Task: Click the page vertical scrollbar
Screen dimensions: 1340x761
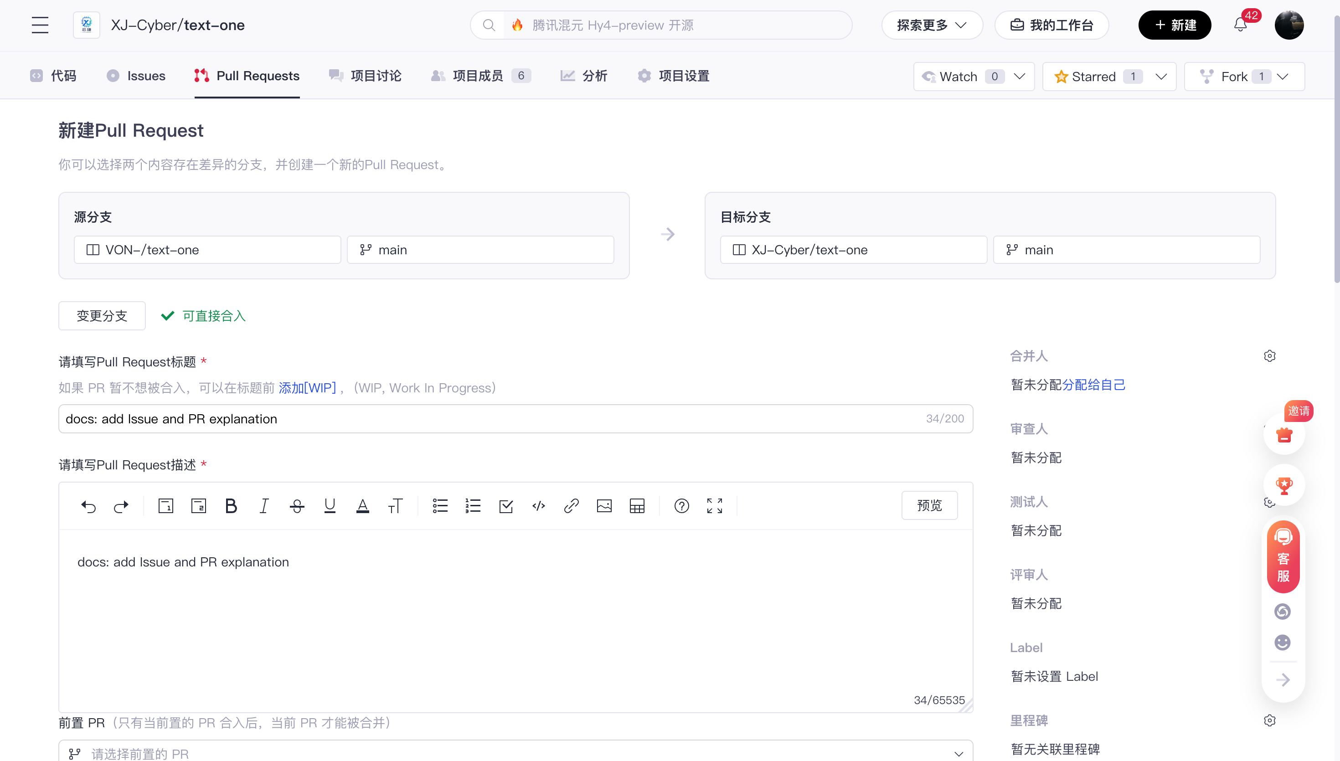Action: pos(1337,149)
